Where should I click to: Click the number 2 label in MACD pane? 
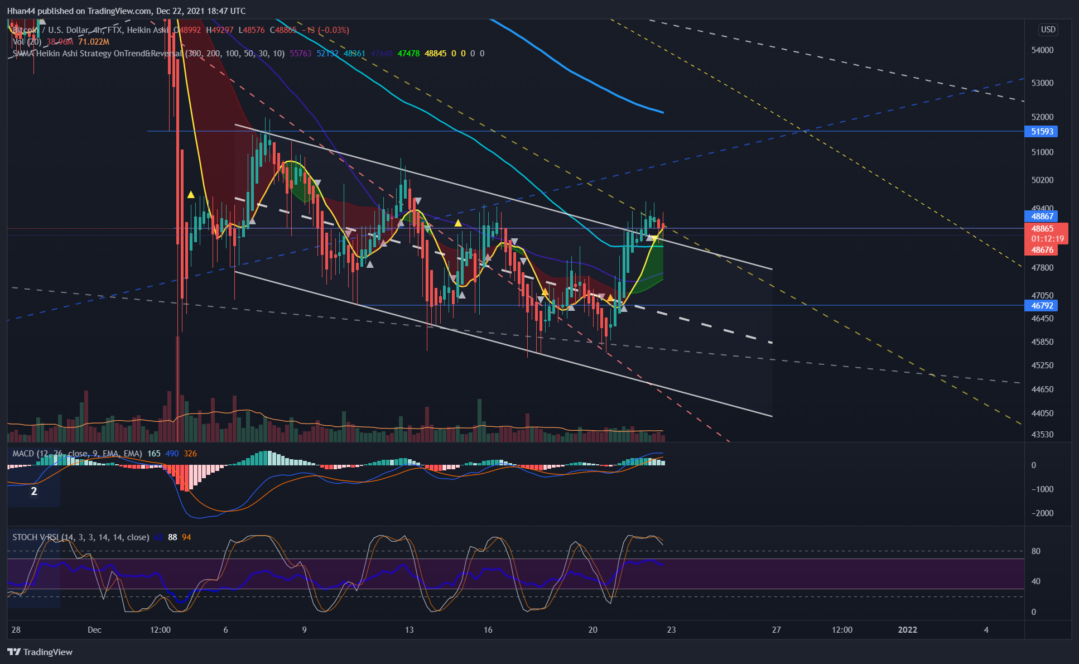point(34,492)
